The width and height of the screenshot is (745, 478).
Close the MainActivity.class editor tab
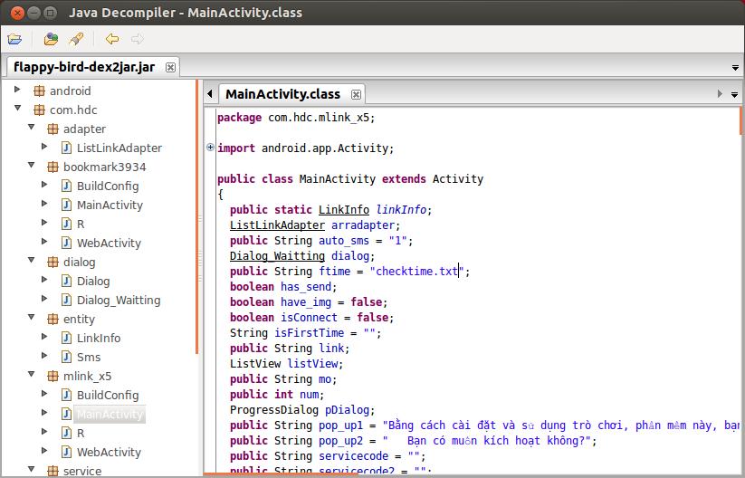coord(356,94)
